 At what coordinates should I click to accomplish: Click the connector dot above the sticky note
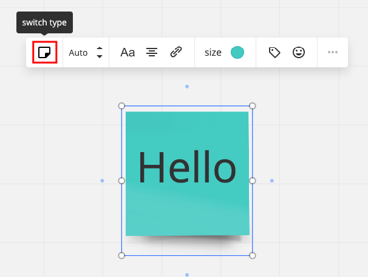[x=187, y=87]
